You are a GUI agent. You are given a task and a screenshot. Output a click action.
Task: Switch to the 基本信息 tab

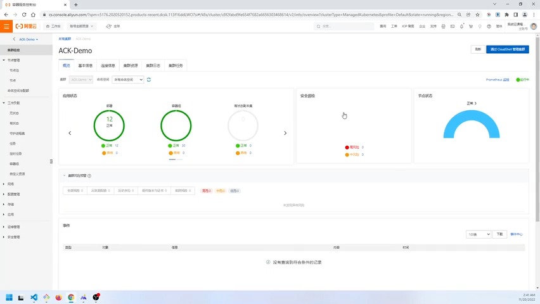[86, 65]
